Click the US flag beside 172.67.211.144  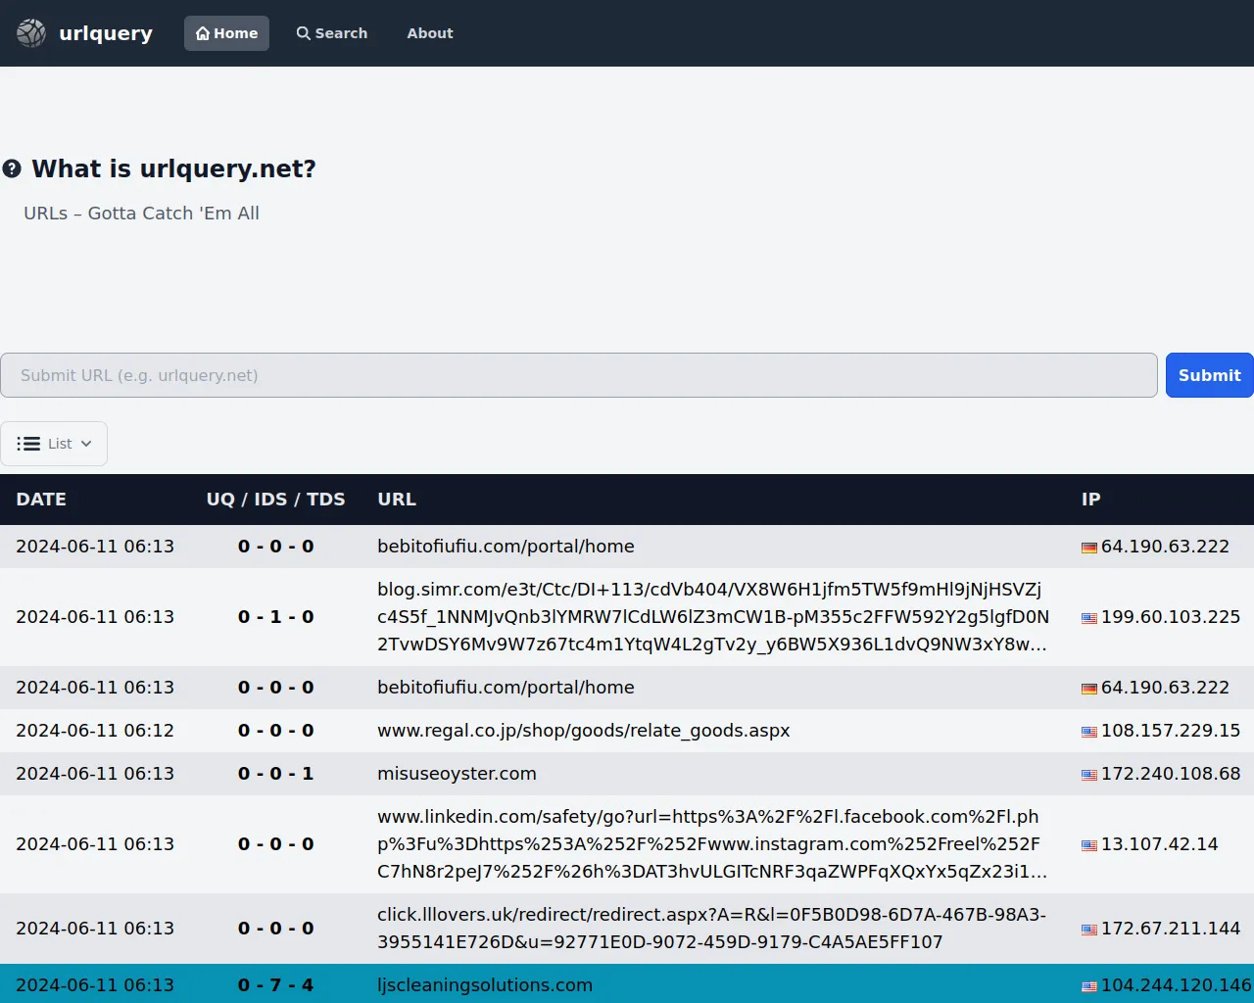point(1088,930)
